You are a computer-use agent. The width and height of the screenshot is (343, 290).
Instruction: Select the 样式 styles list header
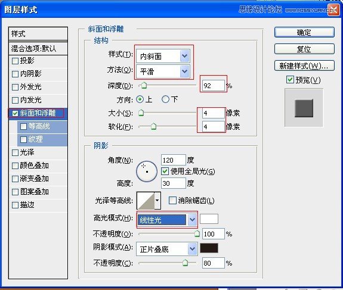(x=38, y=34)
